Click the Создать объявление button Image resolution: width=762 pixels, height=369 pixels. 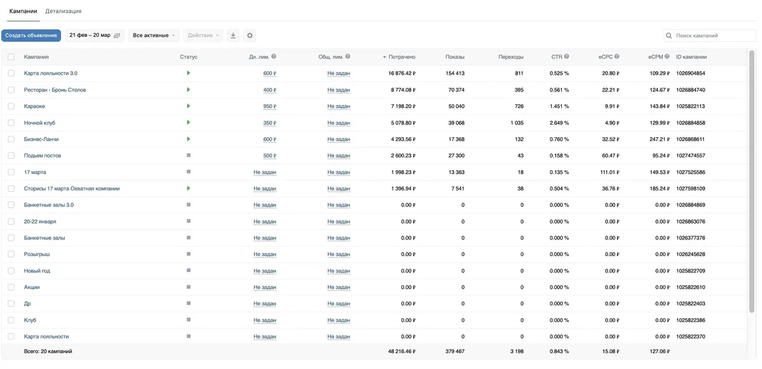[x=31, y=36]
